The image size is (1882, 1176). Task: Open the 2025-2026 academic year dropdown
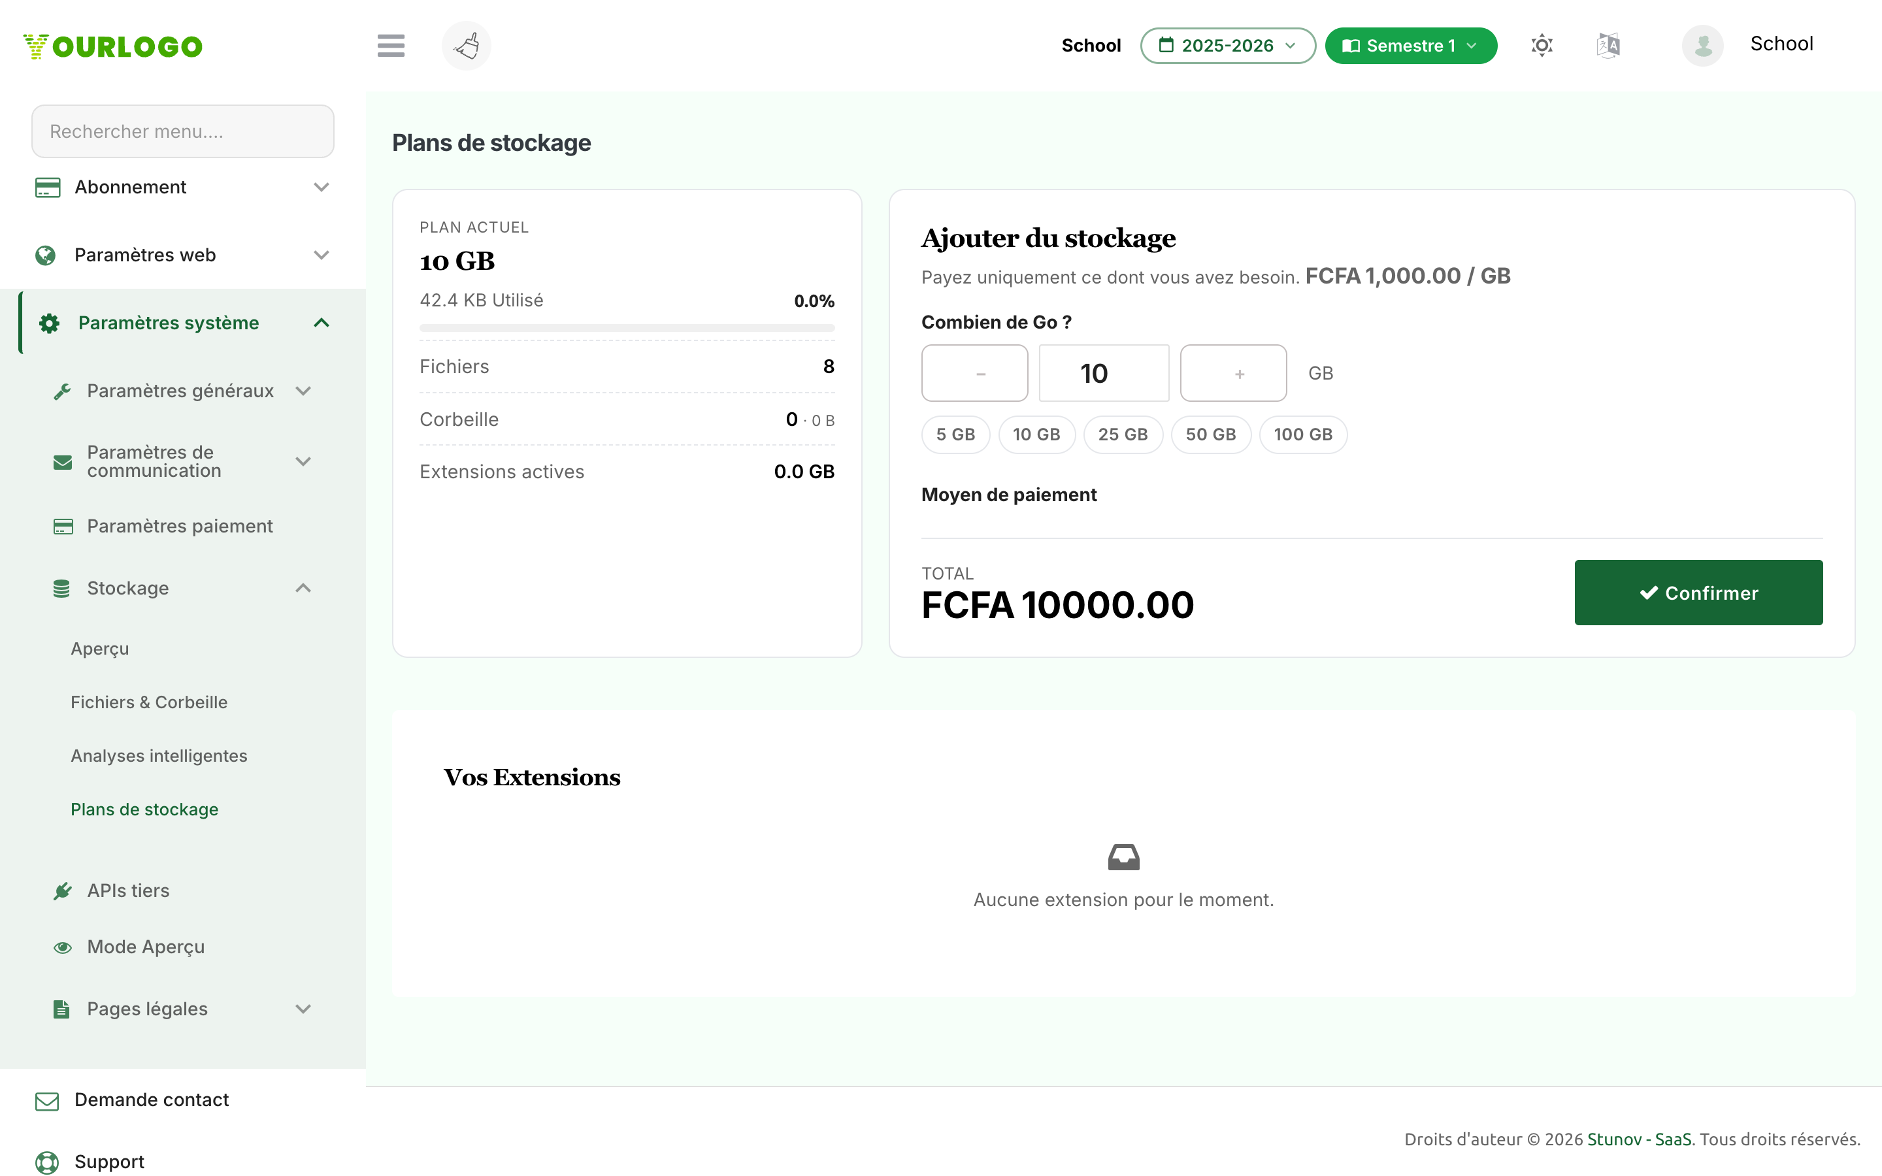pyautogui.click(x=1227, y=45)
